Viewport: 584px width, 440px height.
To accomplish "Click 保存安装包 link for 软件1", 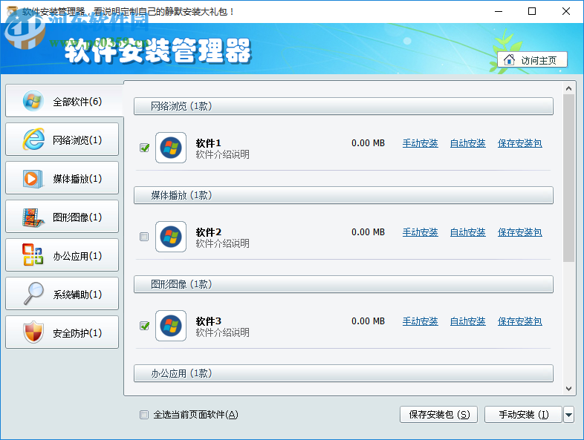I will 520,143.
